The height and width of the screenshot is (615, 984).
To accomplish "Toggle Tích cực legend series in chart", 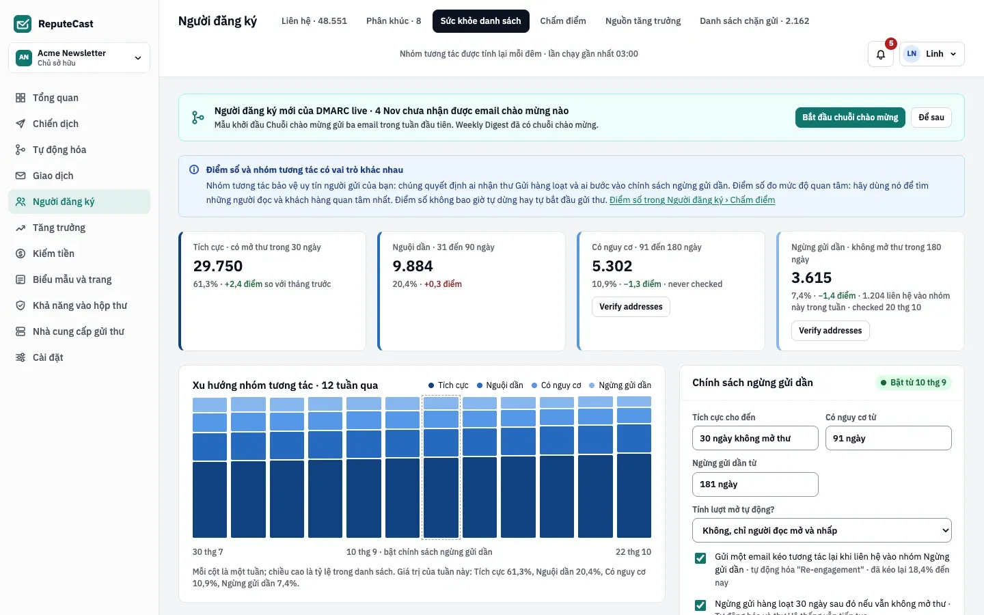I will coord(448,385).
